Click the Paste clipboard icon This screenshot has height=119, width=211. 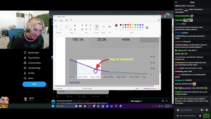(56, 26)
